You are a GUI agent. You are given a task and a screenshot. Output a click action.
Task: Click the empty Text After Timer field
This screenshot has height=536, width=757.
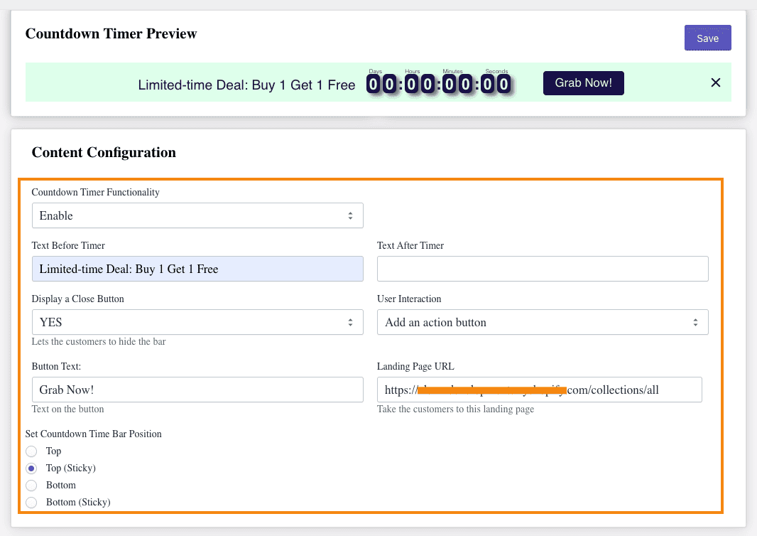[x=542, y=269]
